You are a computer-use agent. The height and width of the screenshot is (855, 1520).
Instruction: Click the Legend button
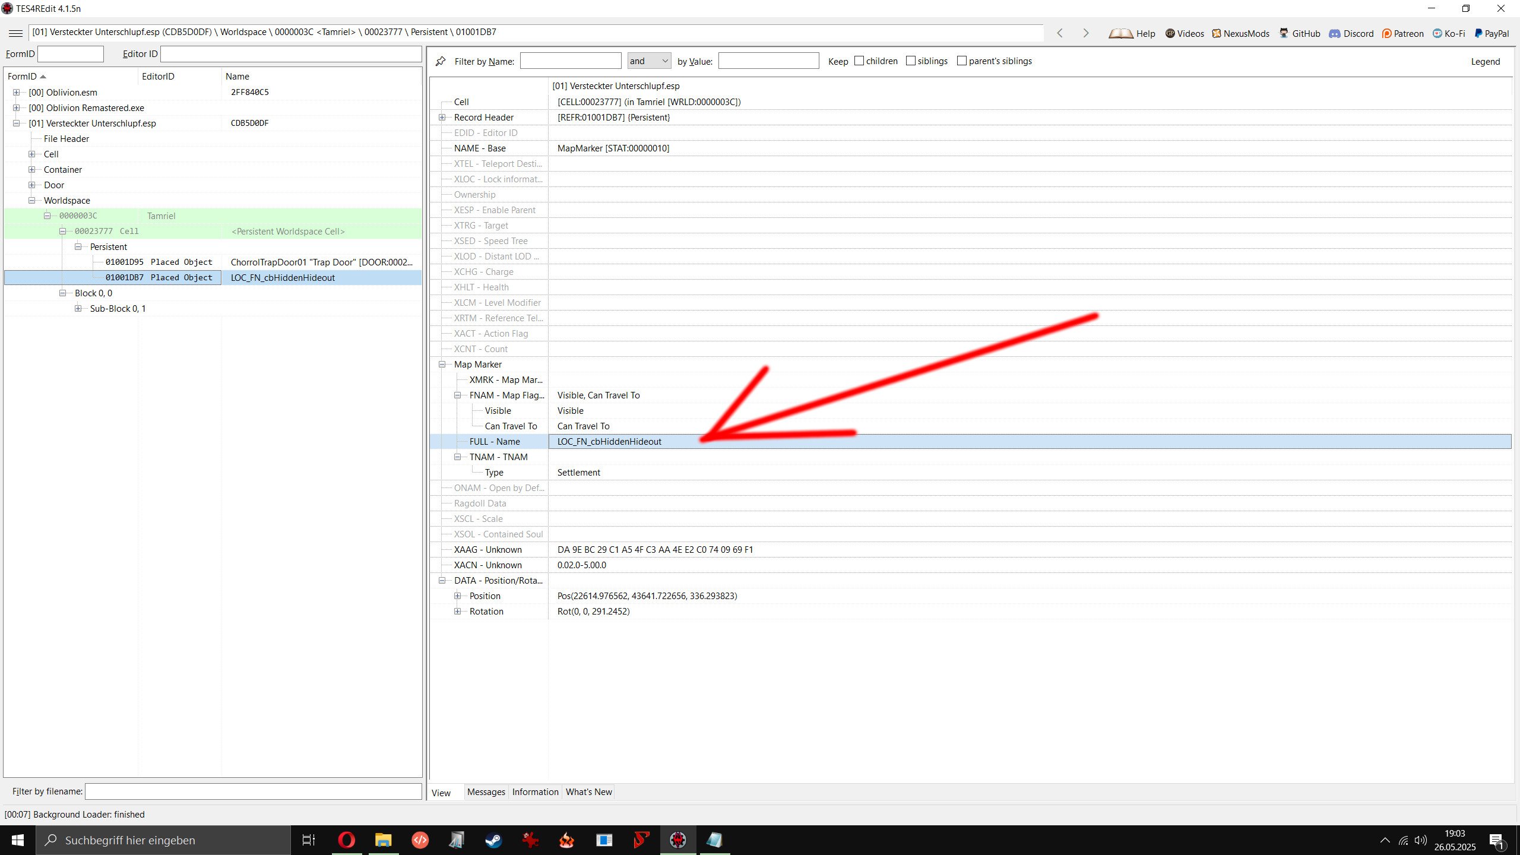coord(1485,62)
